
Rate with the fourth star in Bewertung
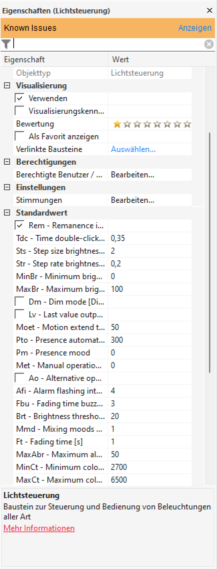click(x=147, y=124)
